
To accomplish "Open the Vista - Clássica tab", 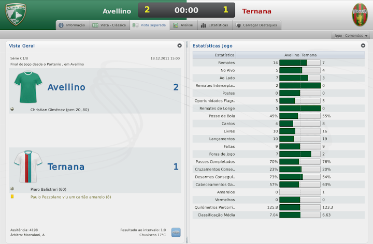I will [109, 25].
